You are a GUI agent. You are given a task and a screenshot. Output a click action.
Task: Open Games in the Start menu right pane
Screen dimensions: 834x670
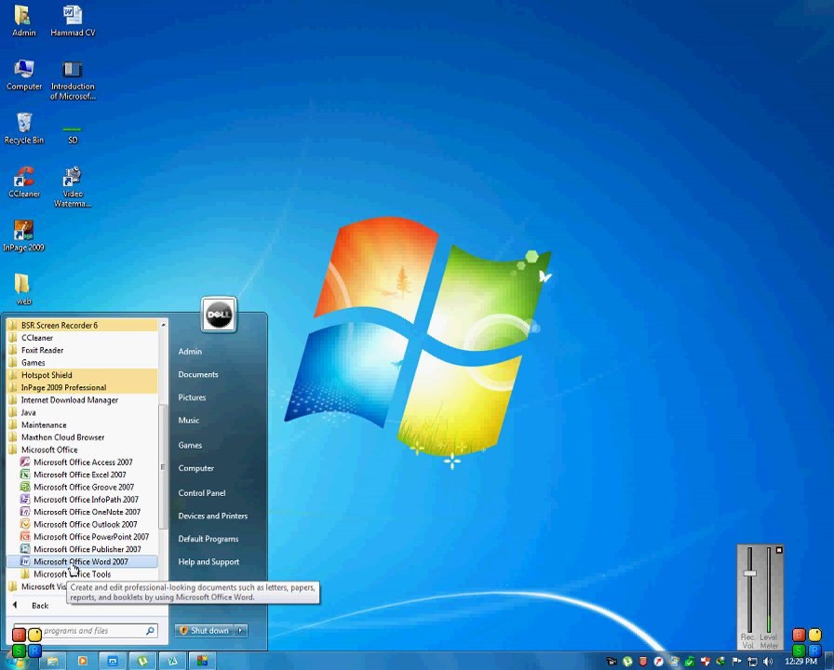point(190,445)
